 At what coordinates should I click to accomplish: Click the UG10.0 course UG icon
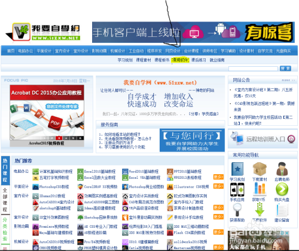click(125, 242)
